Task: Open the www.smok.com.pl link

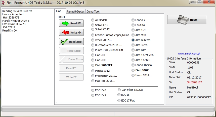Action: coord(189,53)
